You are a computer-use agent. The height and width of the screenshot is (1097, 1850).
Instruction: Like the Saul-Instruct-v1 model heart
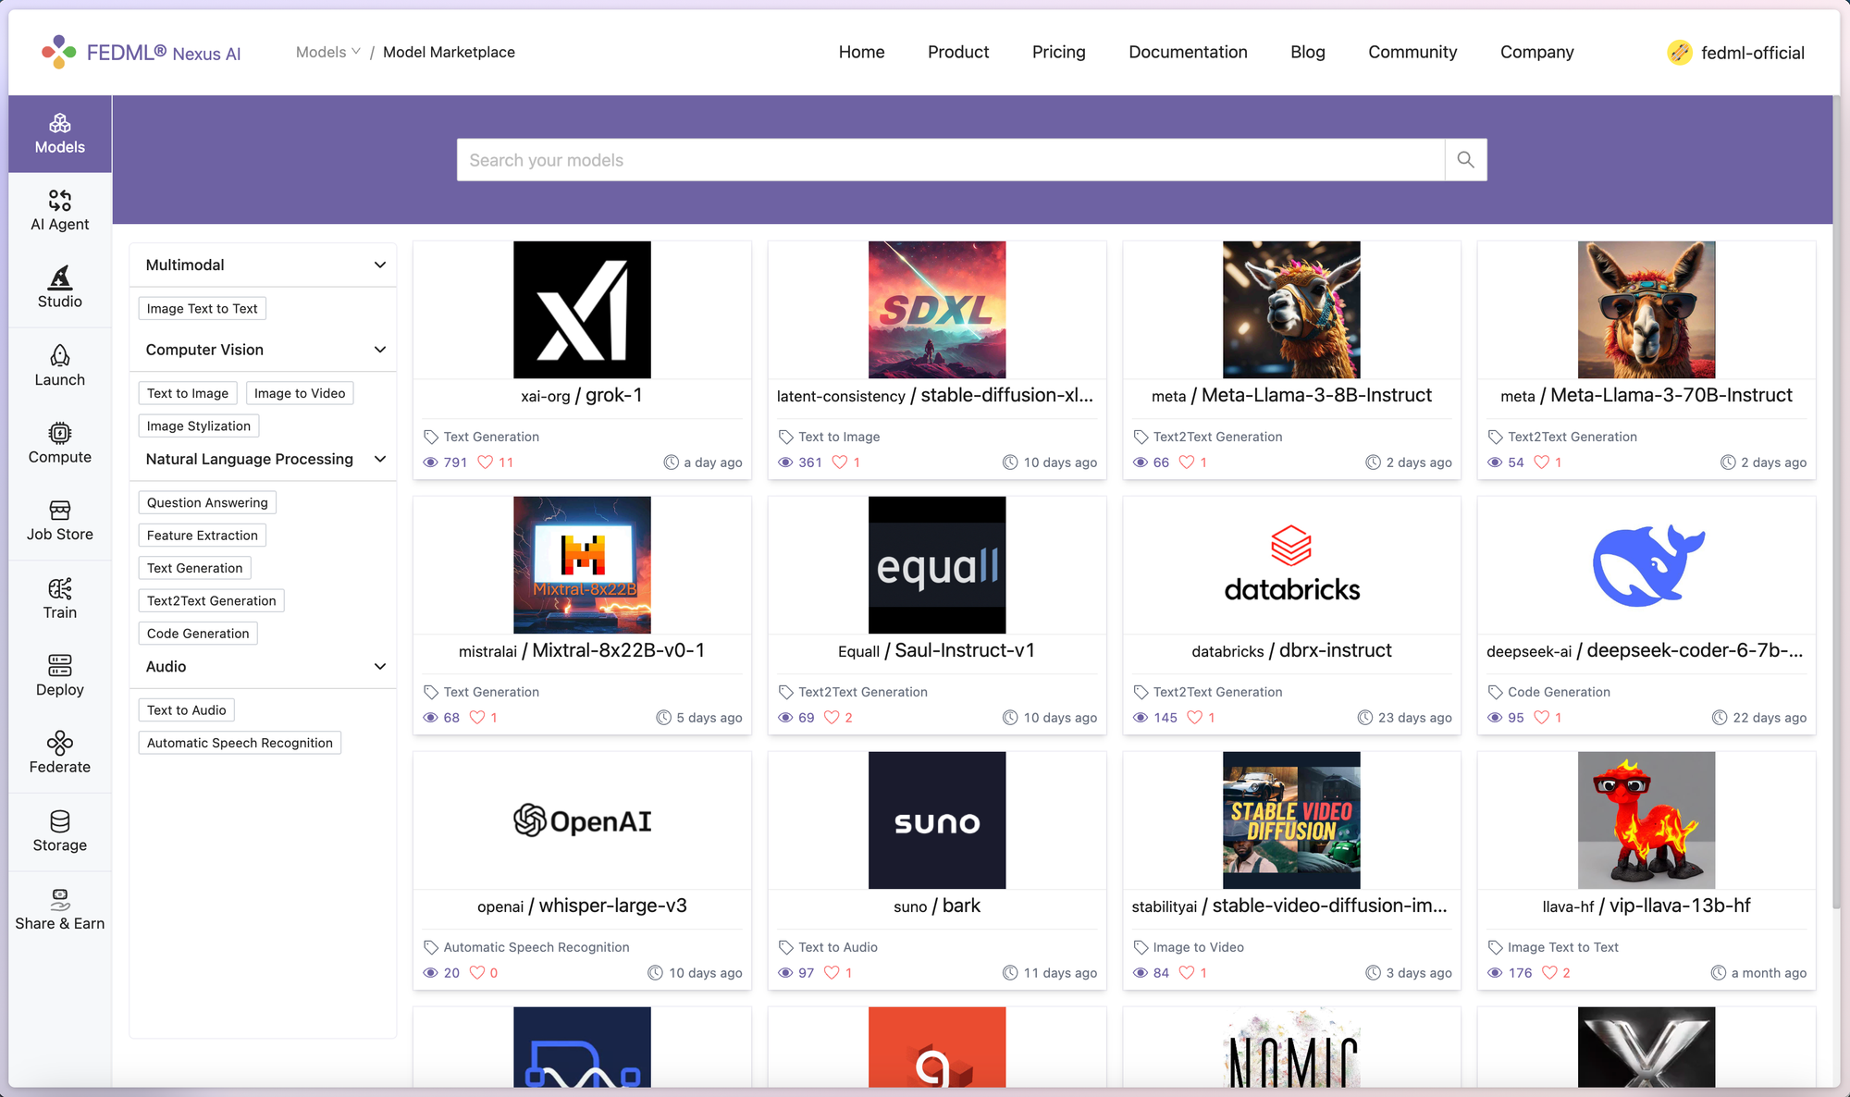point(832,718)
